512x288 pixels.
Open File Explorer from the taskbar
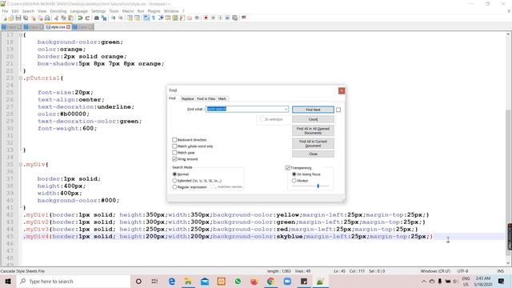point(188,281)
